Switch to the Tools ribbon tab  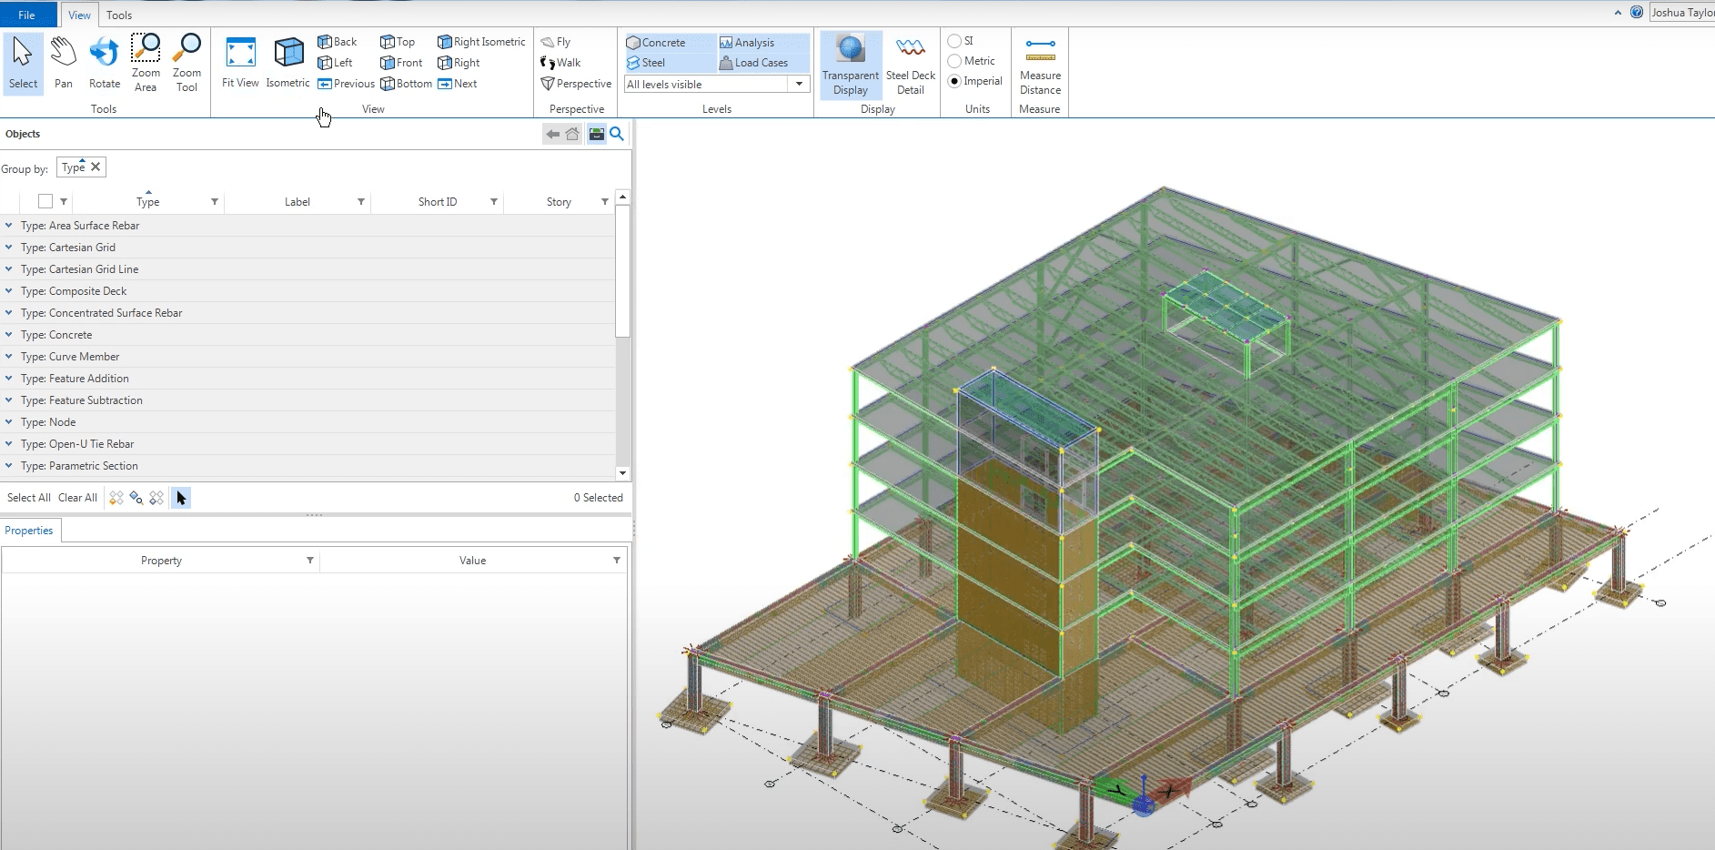point(119,15)
